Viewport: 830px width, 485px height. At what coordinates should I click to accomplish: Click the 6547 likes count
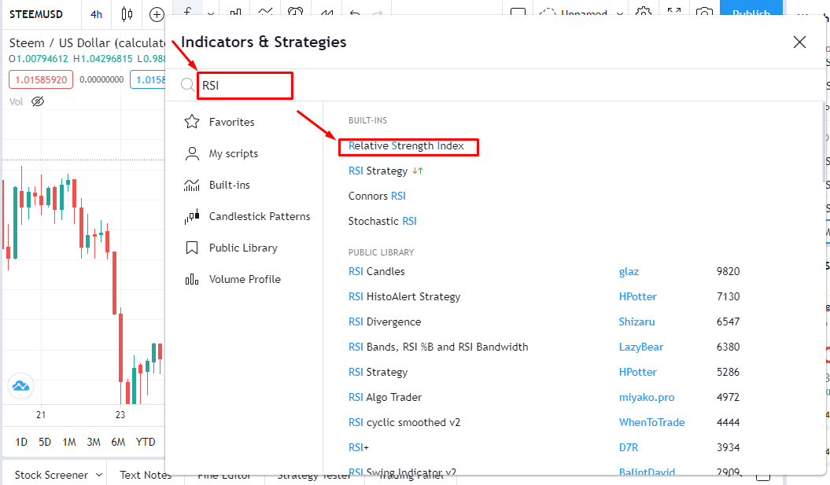pyautogui.click(x=728, y=321)
